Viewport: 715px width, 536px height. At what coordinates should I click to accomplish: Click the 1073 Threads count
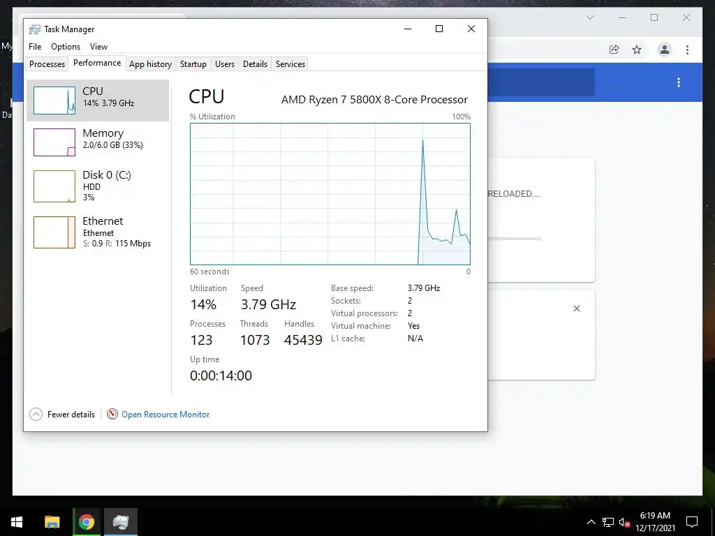[x=255, y=340]
